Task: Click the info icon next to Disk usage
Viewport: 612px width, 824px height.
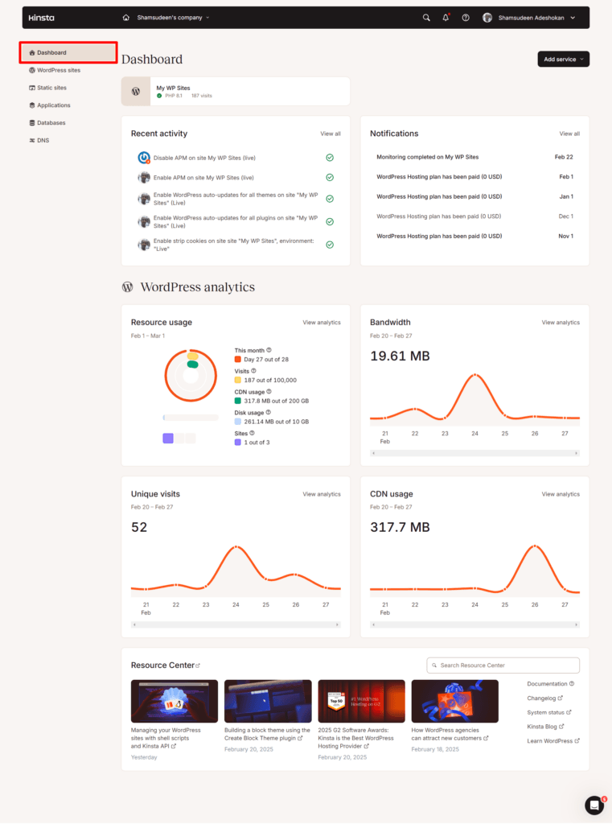Action: [269, 413]
